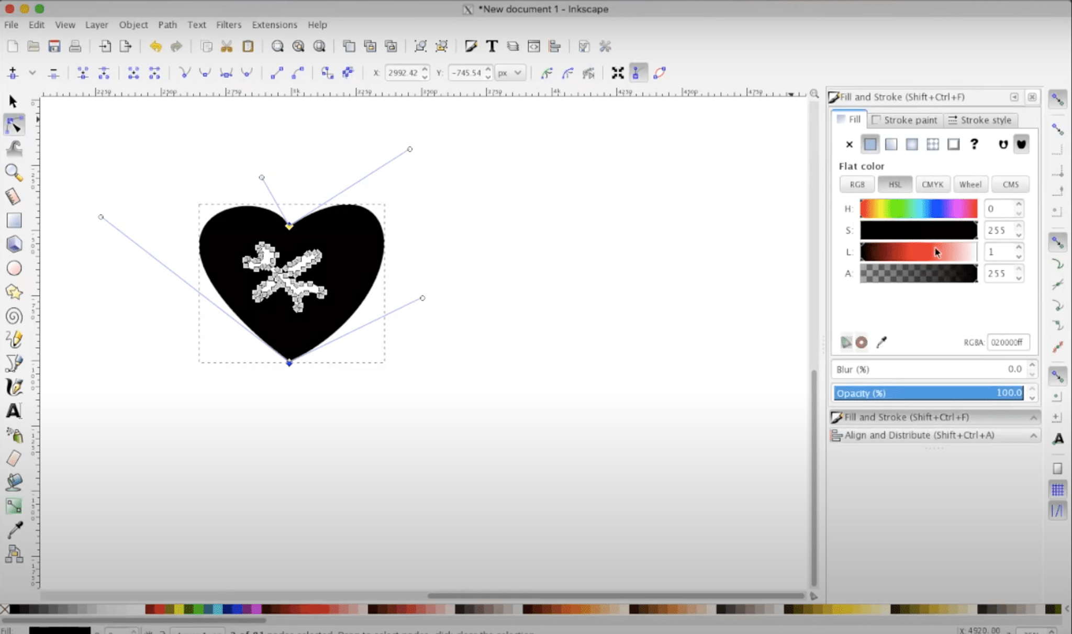Viewport: 1072px width, 634px height.
Task: Select the Eraser tool
Action: pyautogui.click(x=14, y=458)
